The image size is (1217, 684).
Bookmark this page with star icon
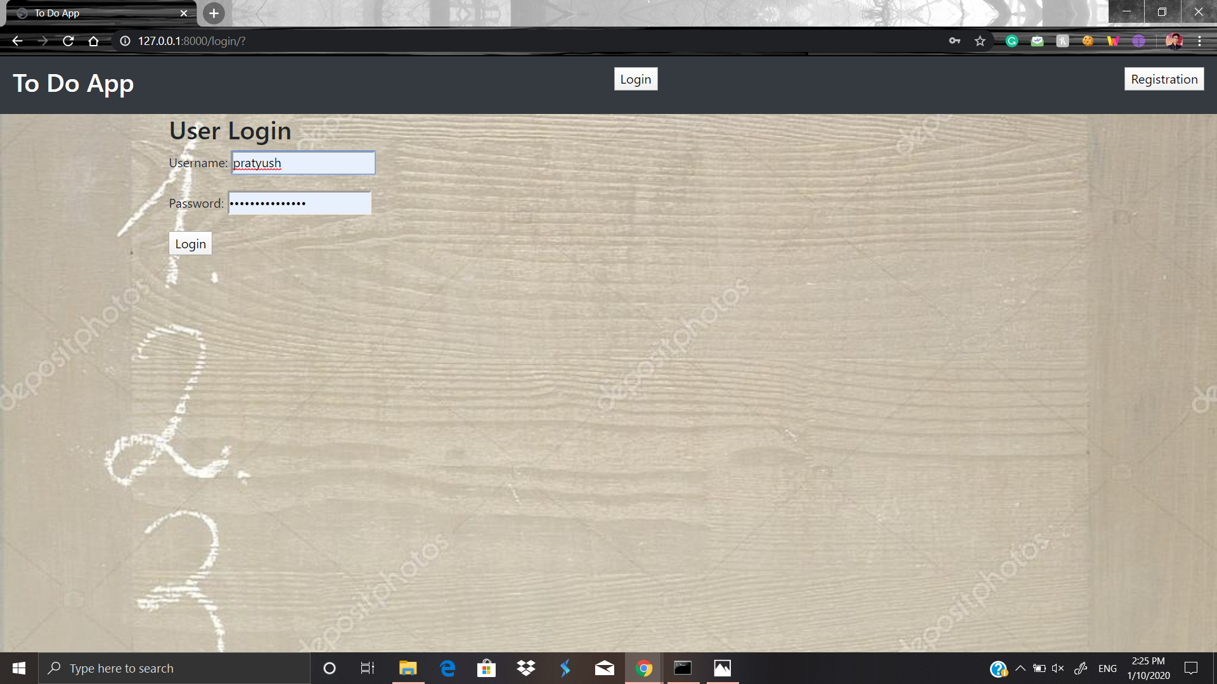click(x=980, y=41)
